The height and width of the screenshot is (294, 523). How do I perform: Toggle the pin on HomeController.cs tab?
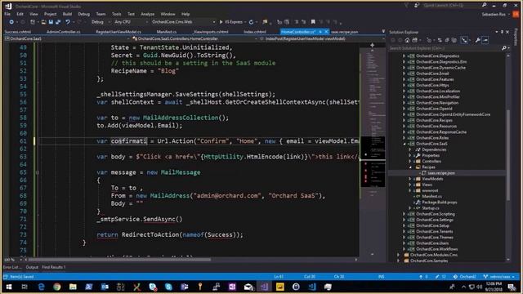(320, 32)
